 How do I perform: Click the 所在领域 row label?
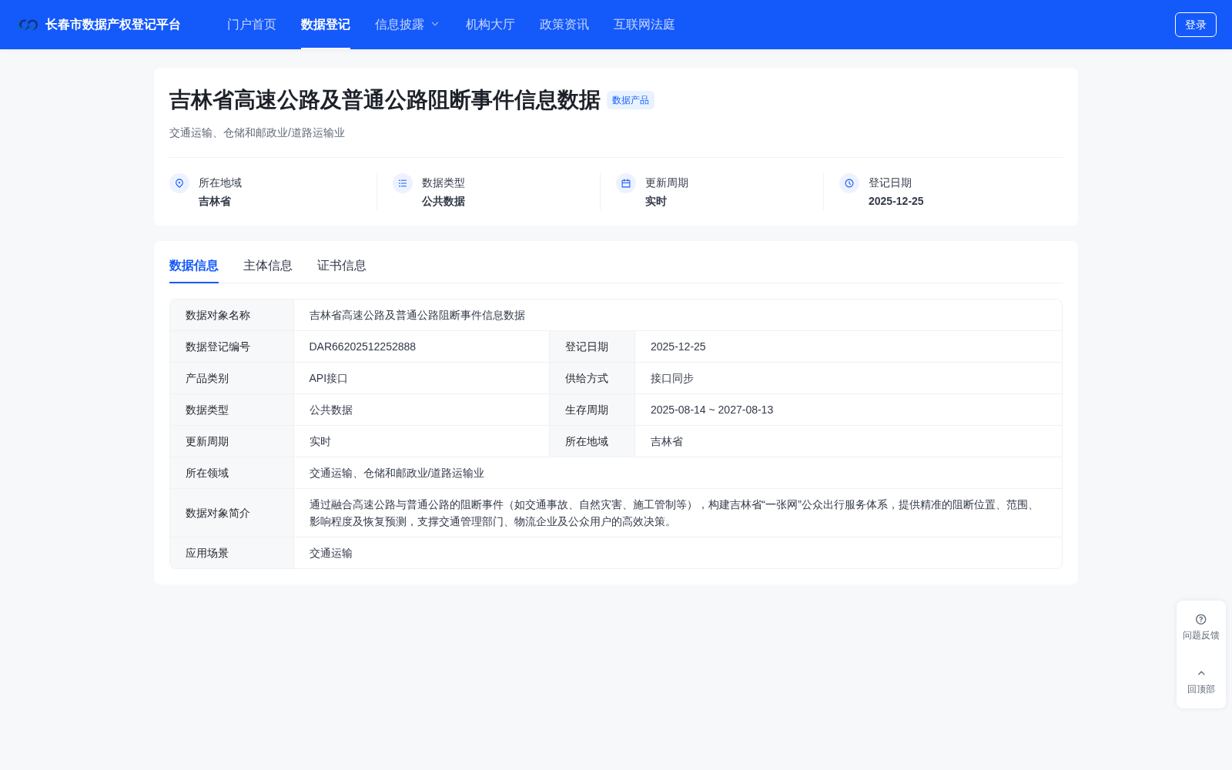click(x=207, y=473)
